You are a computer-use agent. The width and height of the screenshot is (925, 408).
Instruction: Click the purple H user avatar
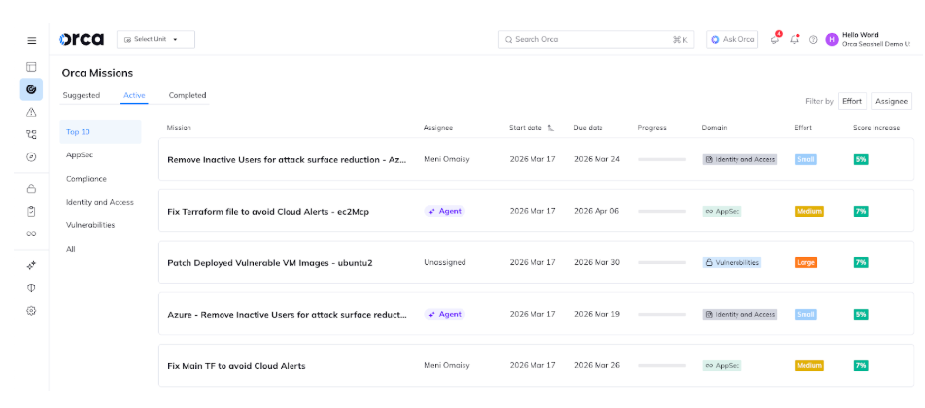point(832,40)
